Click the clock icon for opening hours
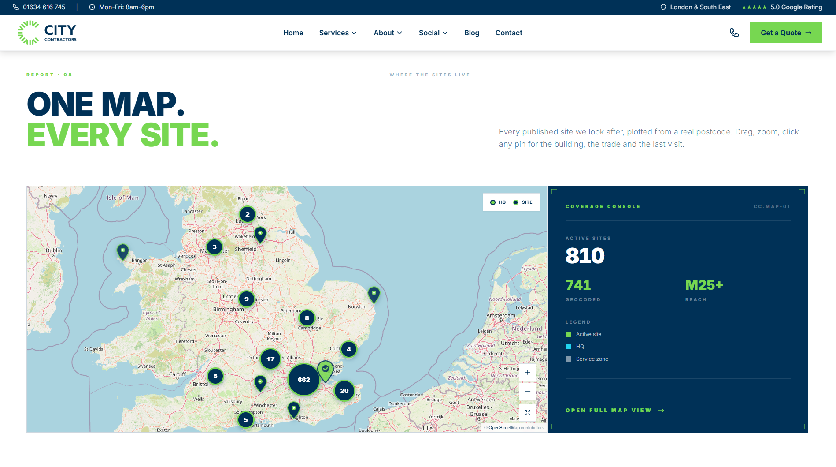This screenshot has height=467, width=836. click(92, 7)
